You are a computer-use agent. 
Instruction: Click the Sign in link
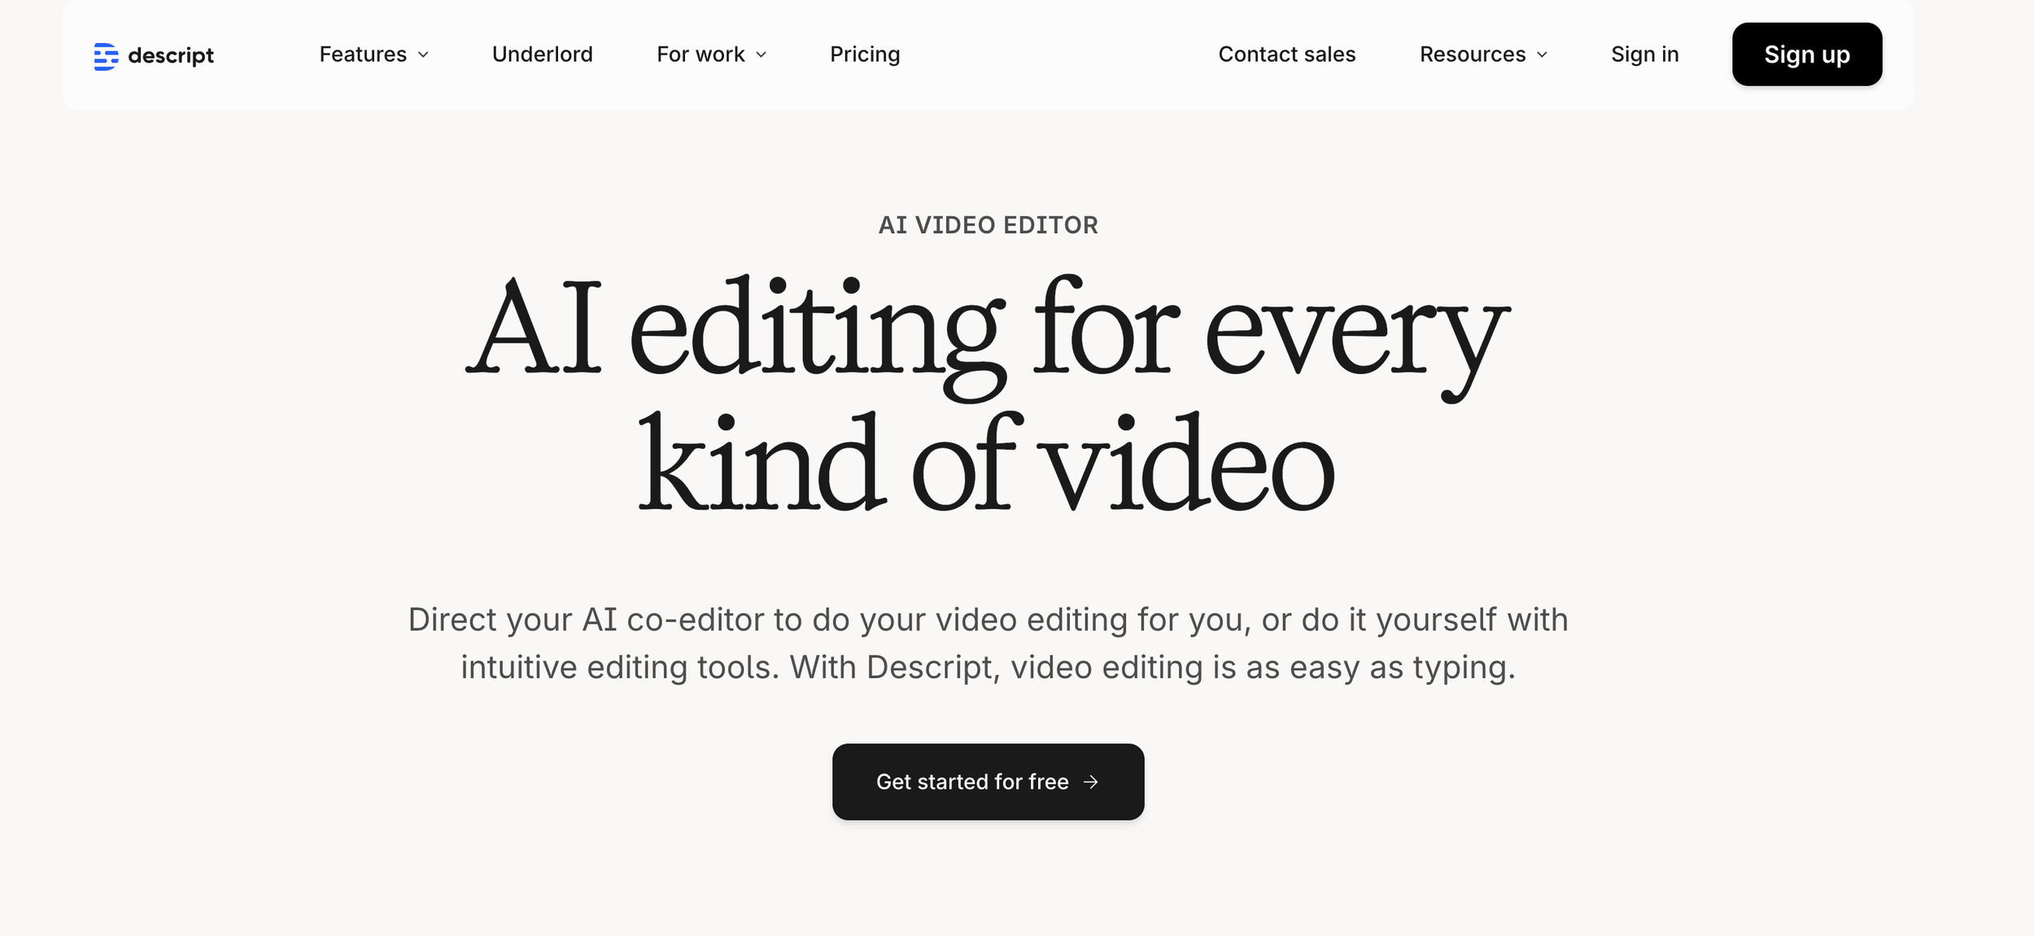point(1644,54)
